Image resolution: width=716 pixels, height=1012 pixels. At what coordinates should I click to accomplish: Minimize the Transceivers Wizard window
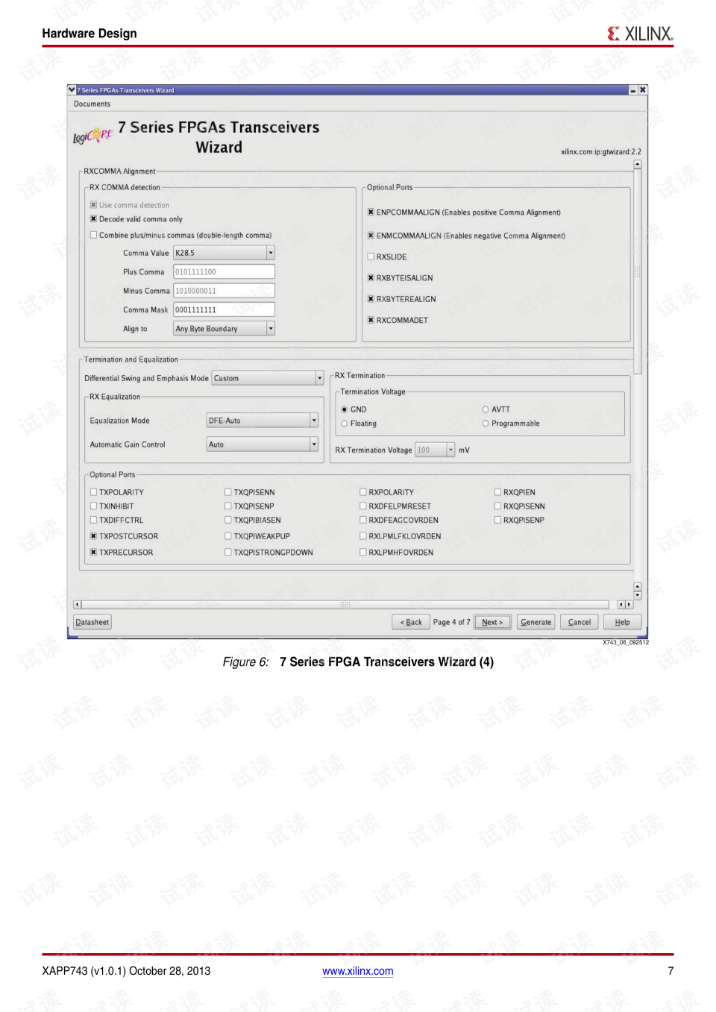(x=633, y=90)
